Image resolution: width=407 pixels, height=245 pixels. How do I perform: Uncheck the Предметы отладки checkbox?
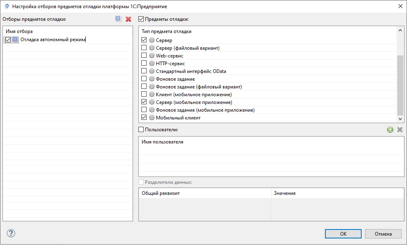click(141, 19)
